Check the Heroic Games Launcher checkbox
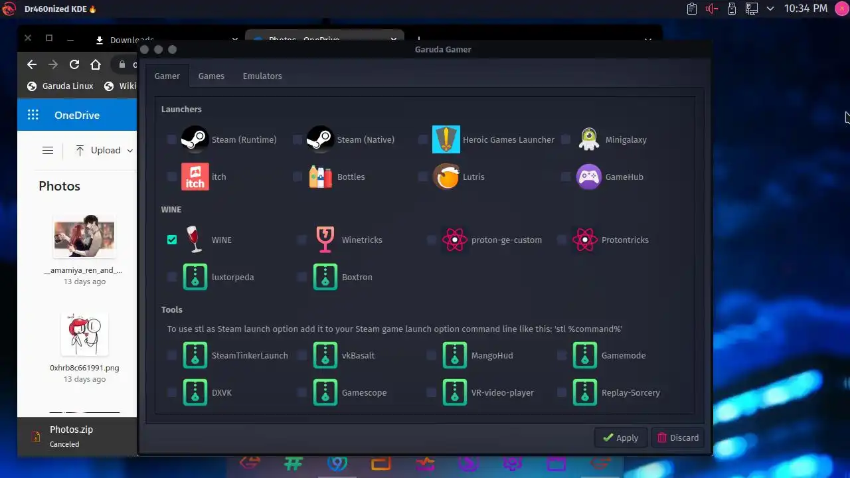 423,139
